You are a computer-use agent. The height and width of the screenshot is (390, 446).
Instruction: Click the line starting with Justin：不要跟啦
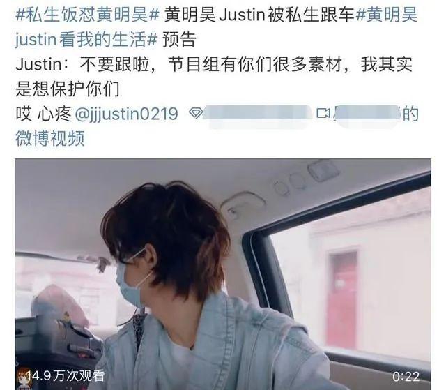pos(214,64)
